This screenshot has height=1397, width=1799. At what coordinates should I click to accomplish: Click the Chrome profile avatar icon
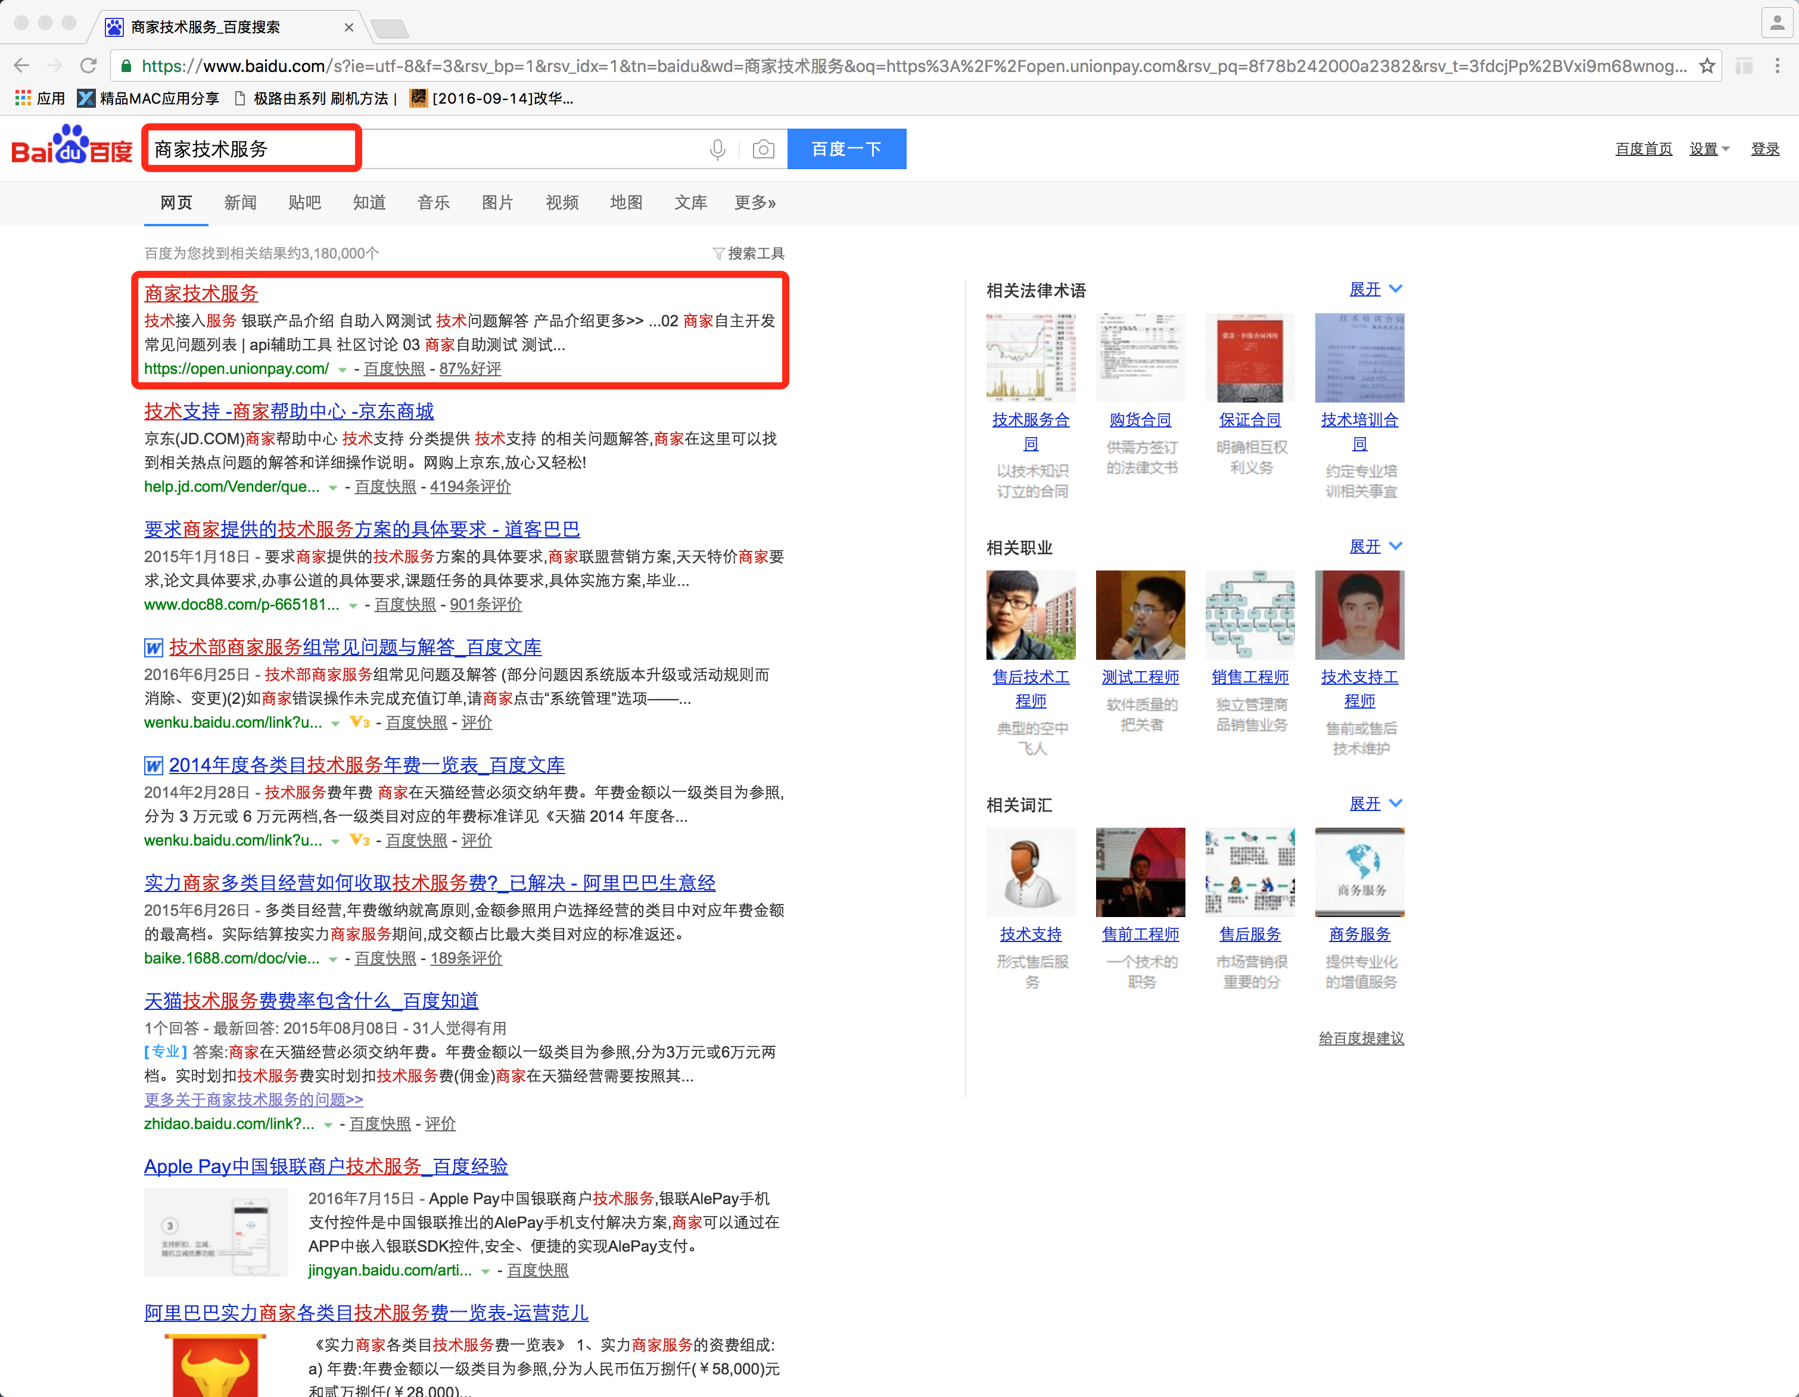(x=1777, y=23)
